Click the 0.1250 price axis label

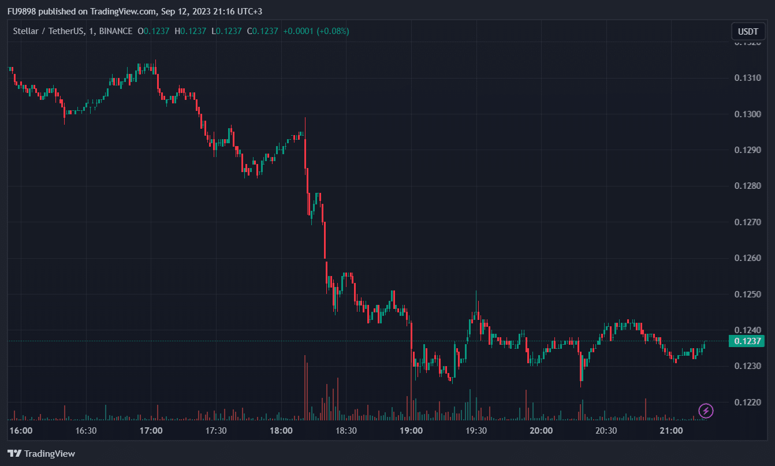tap(748, 294)
